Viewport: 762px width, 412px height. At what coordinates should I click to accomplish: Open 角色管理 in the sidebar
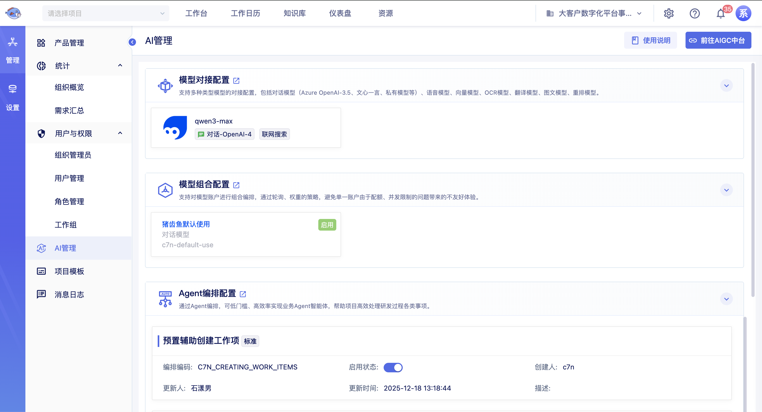pos(69,202)
